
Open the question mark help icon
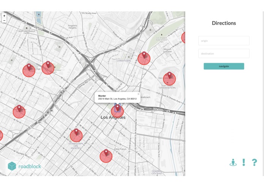[255, 162]
